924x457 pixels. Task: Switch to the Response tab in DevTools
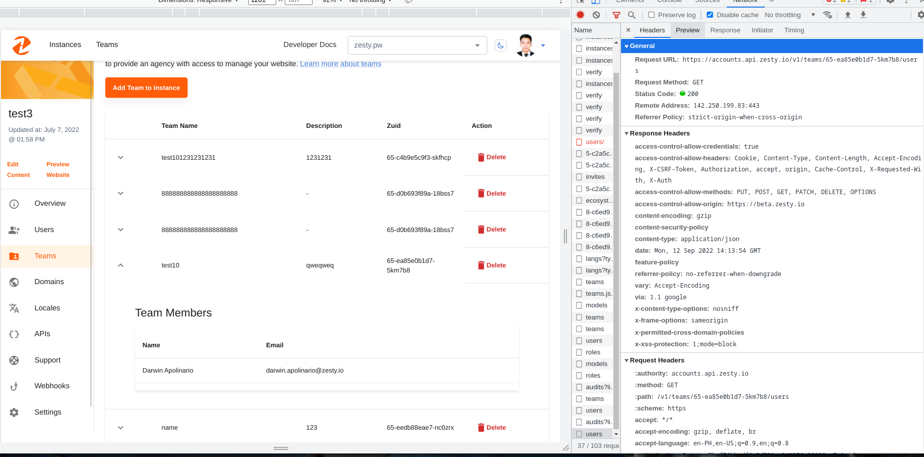[725, 30]
